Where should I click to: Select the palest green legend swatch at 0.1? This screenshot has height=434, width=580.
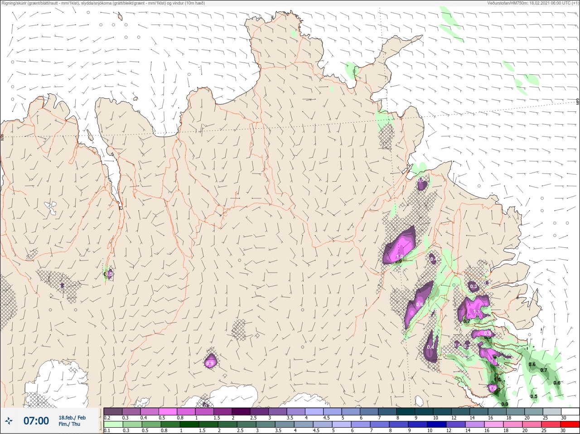[x=113, y=424]
